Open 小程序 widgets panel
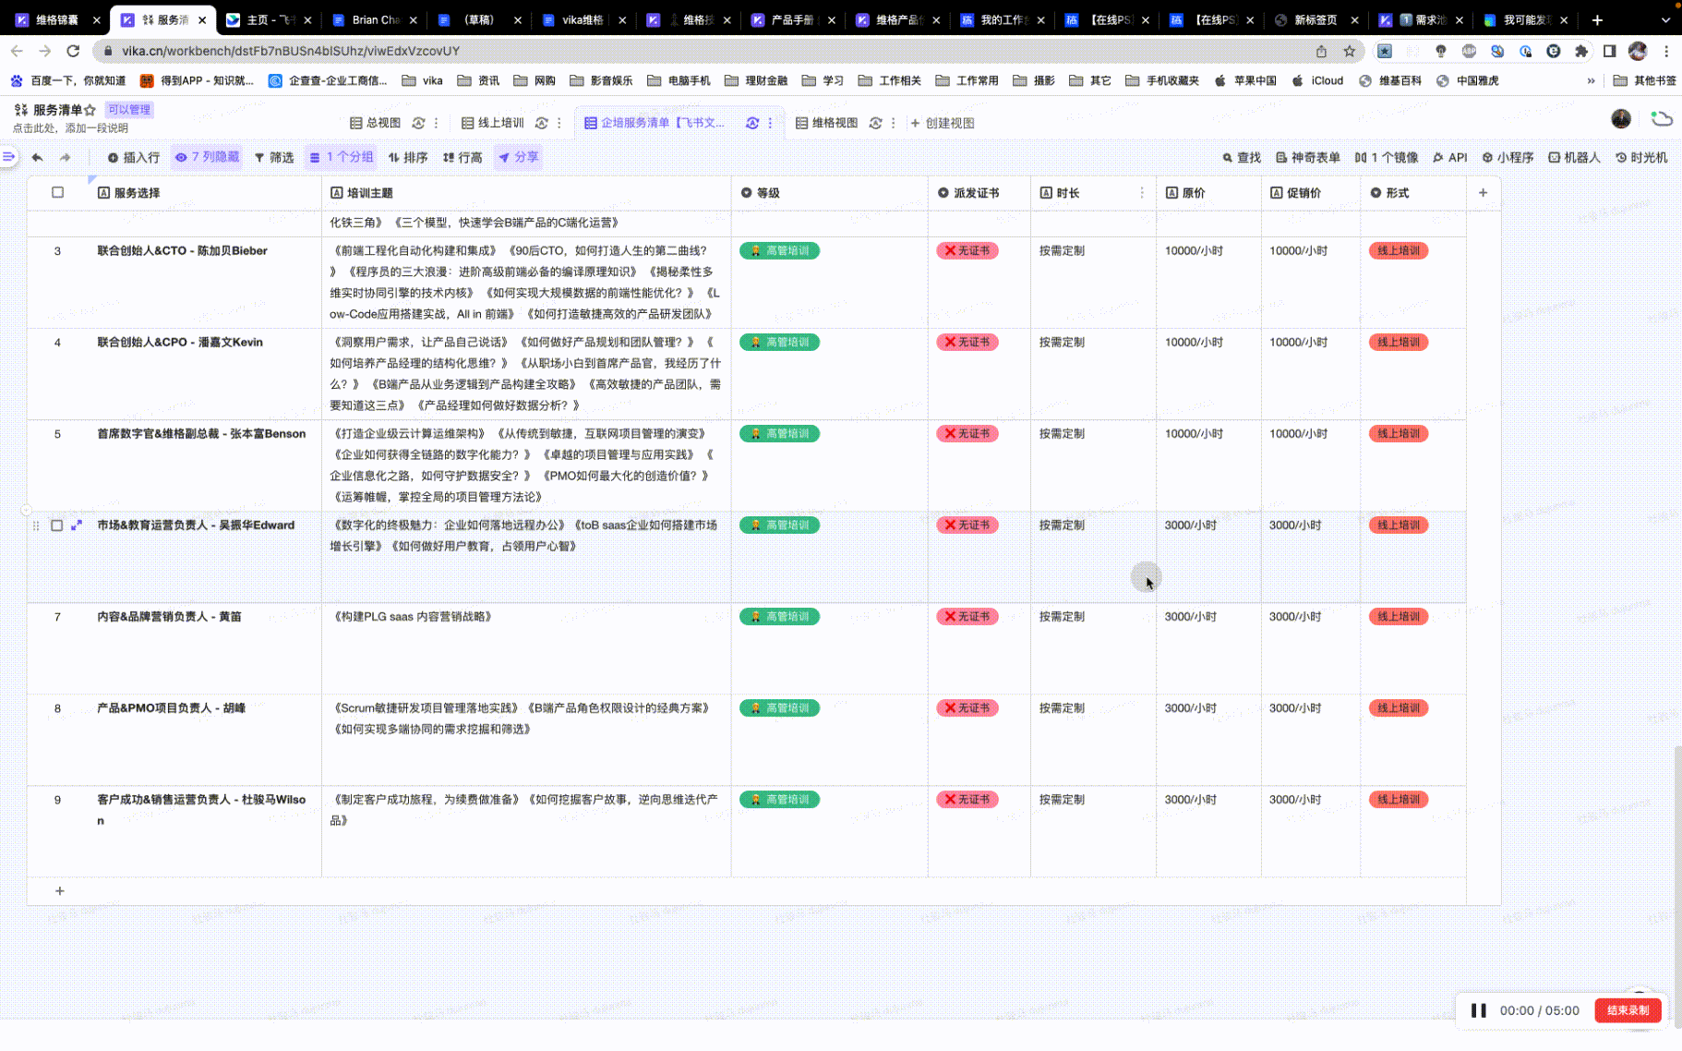This screenshot has width=1682, height=1051. point(1508,158)
